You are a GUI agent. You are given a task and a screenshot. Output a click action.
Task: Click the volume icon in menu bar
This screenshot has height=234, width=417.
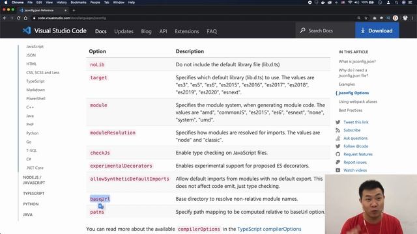(356, 3)
